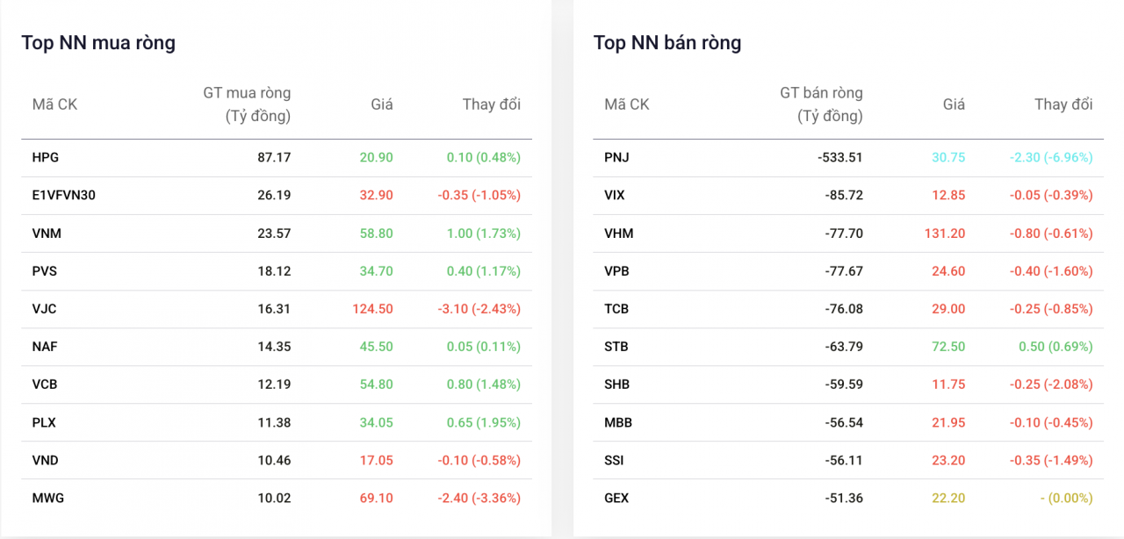Select MWG change -2.40 (-3.36%)
This screenshot has width=1124, height=539.
479,498
